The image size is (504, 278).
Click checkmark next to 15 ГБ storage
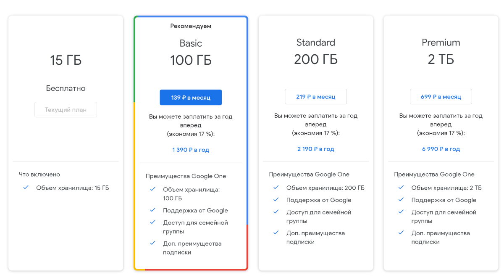[26, 188]
